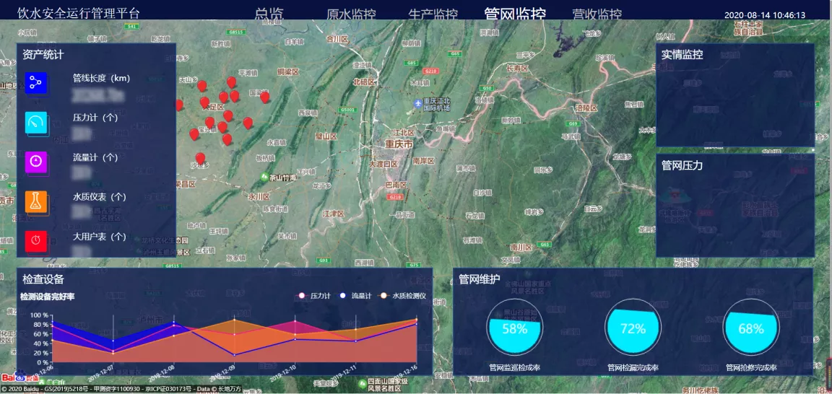The image size is (832, 394).
Task: Click the green 茶山竹海 scenic spot icon
Action: point(264,177)
